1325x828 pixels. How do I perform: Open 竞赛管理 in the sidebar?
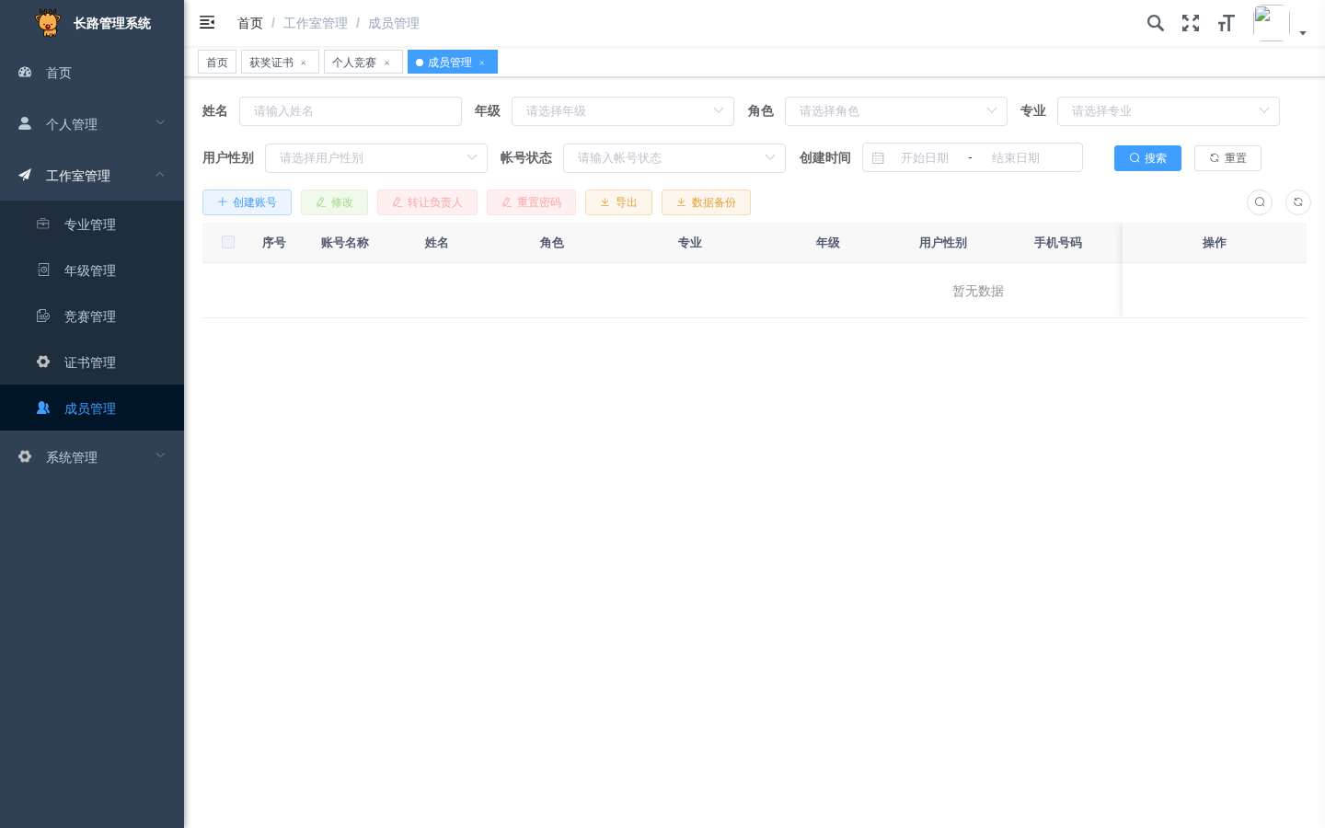pyautogui.click(x=92, y=316)
